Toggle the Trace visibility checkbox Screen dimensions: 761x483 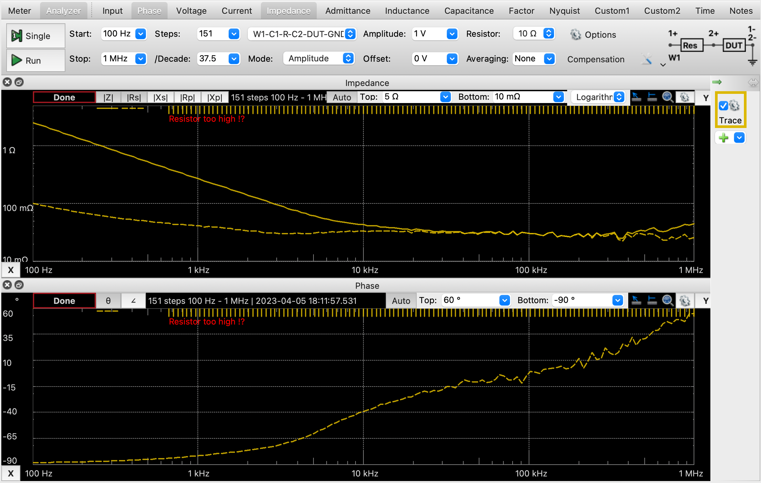(723, 106)
